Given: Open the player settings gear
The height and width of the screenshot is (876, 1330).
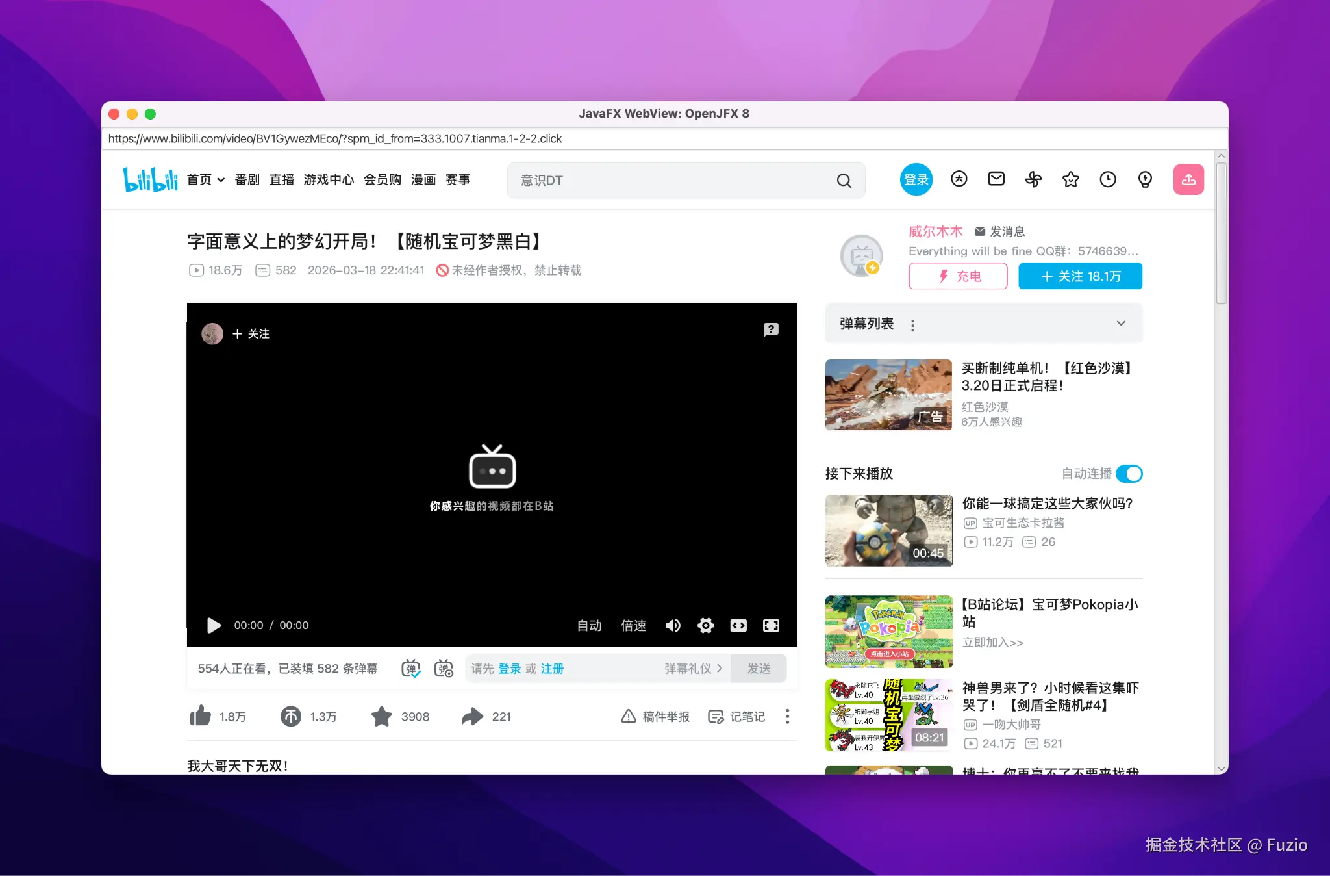Looking at the screenshot, I should click(x=705, y=625).
